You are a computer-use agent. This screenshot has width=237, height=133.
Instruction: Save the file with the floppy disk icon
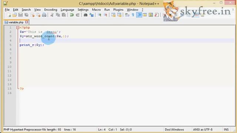[x=20, y=15]
